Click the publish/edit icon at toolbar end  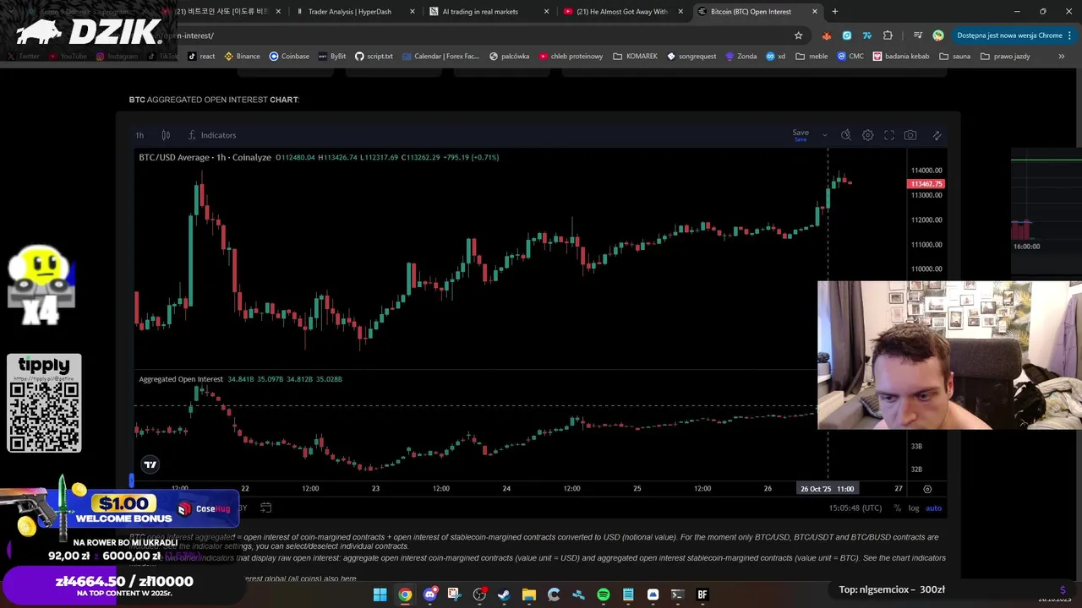(937, 135)
